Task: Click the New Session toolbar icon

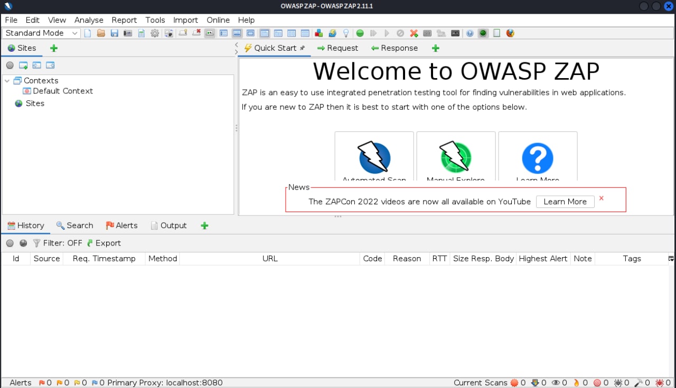Action: click(x=88, y=33)
